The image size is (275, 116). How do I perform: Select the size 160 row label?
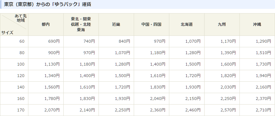pyautogui.click(x=21, y=99)
